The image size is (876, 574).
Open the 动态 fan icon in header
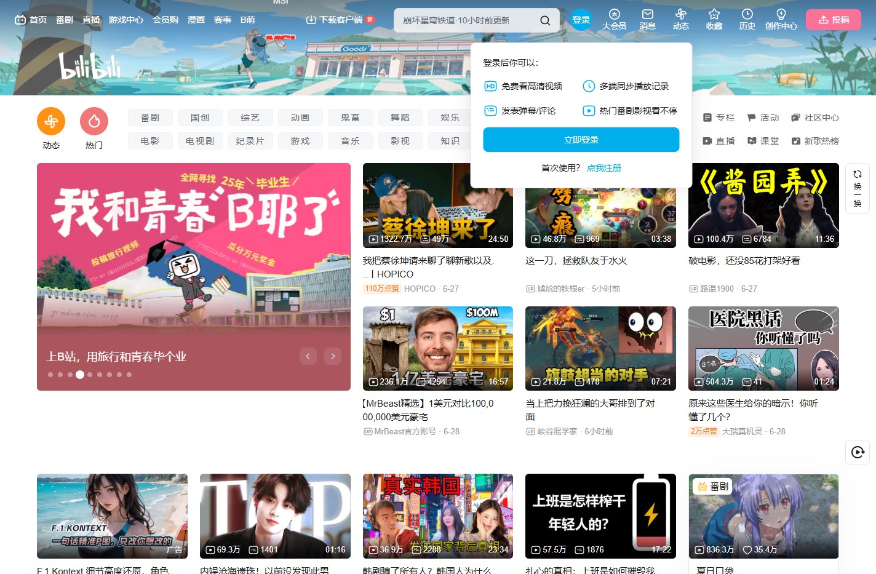point(680,19)
